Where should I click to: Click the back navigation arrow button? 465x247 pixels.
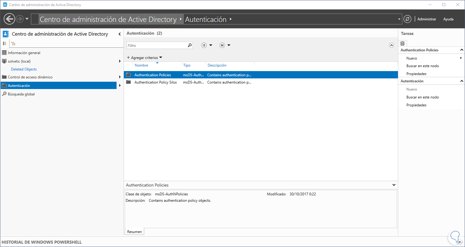click(x=9, y=19)
